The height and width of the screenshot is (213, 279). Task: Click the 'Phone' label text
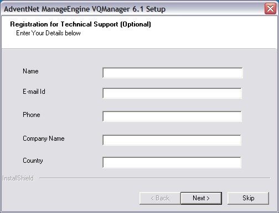32,115
